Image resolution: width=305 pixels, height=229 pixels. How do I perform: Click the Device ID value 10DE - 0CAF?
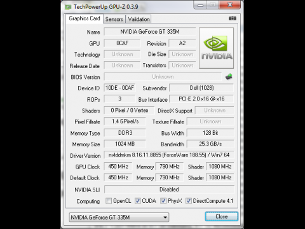coord(119,88)
